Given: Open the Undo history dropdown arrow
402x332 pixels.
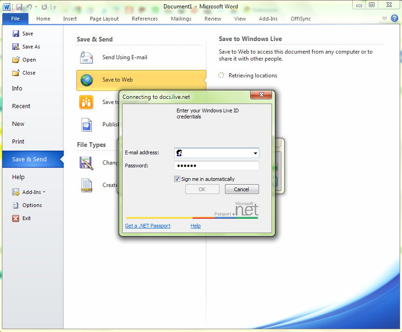Looking at the screenshot, I should (x=36, y=7).
